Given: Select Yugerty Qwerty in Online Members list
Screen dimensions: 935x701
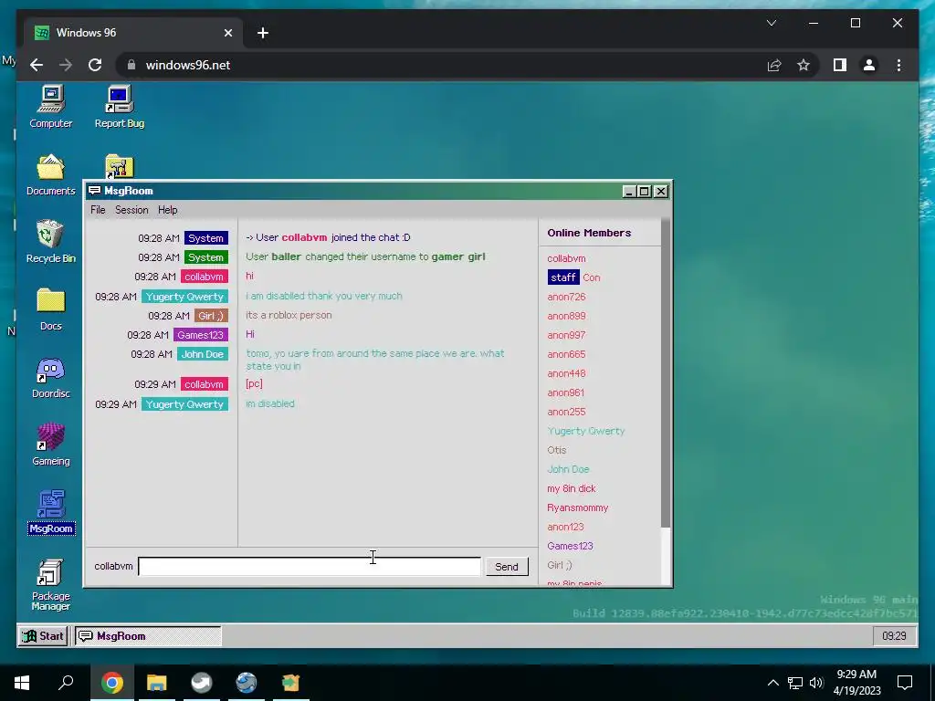Looking at the screenshot, I should point(586,431).
